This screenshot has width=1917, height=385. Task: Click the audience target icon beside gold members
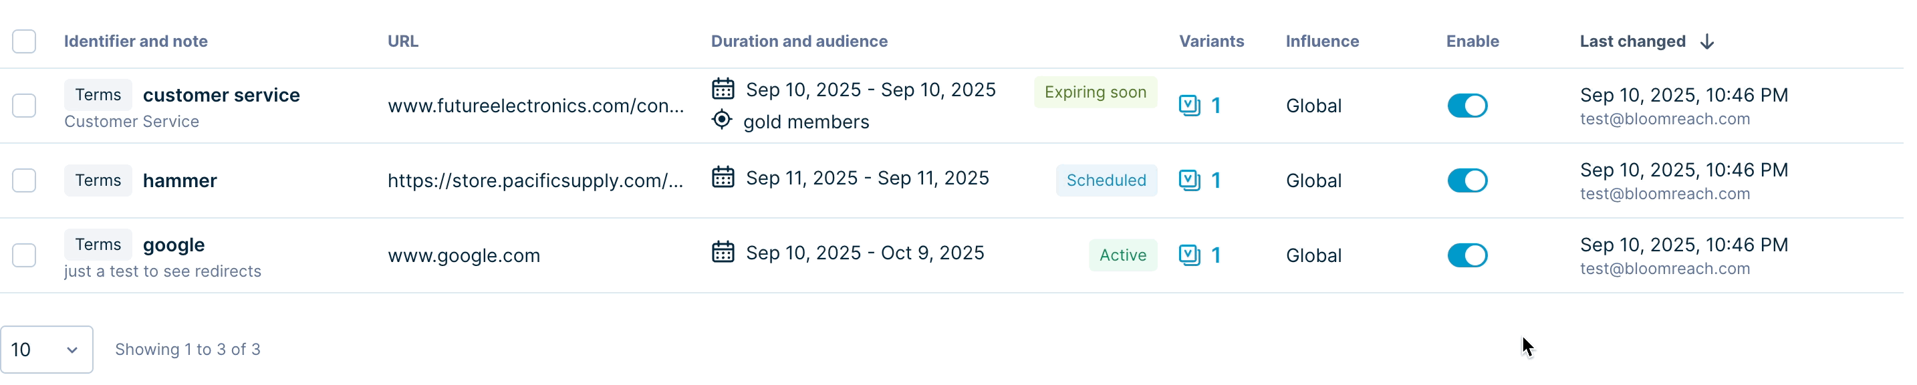(x=722, y=120)
